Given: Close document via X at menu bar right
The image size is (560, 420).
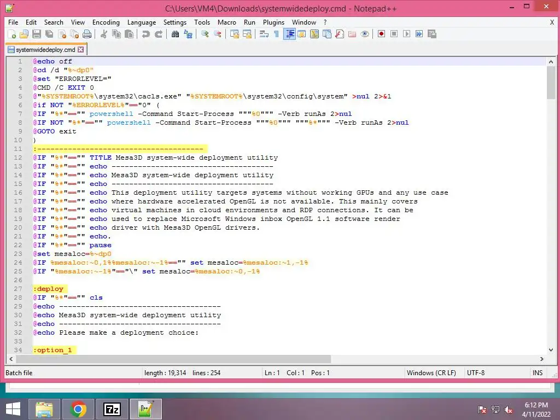Looking at the screenshot, I should [x=552, y=22].
